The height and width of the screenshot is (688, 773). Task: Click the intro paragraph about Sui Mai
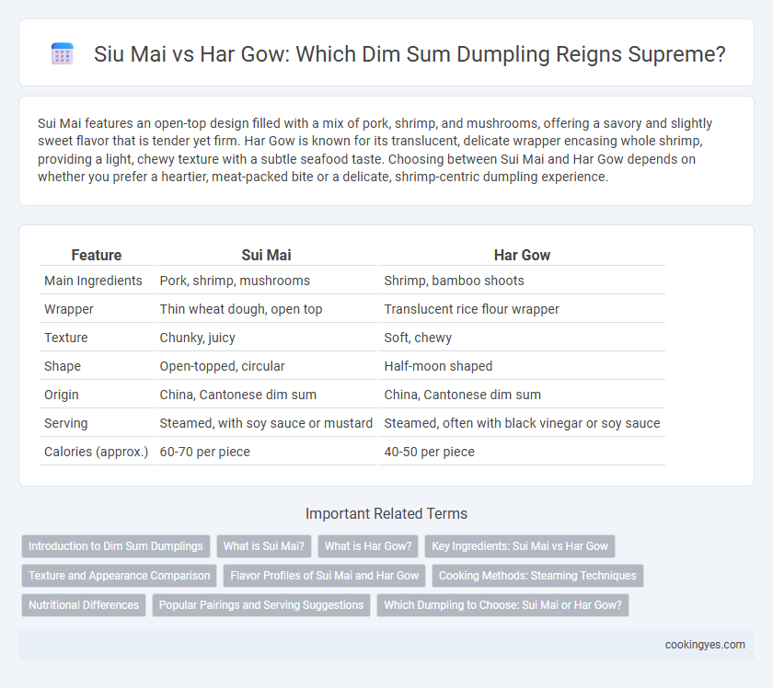pyautogui.click(x=375, y=150)
